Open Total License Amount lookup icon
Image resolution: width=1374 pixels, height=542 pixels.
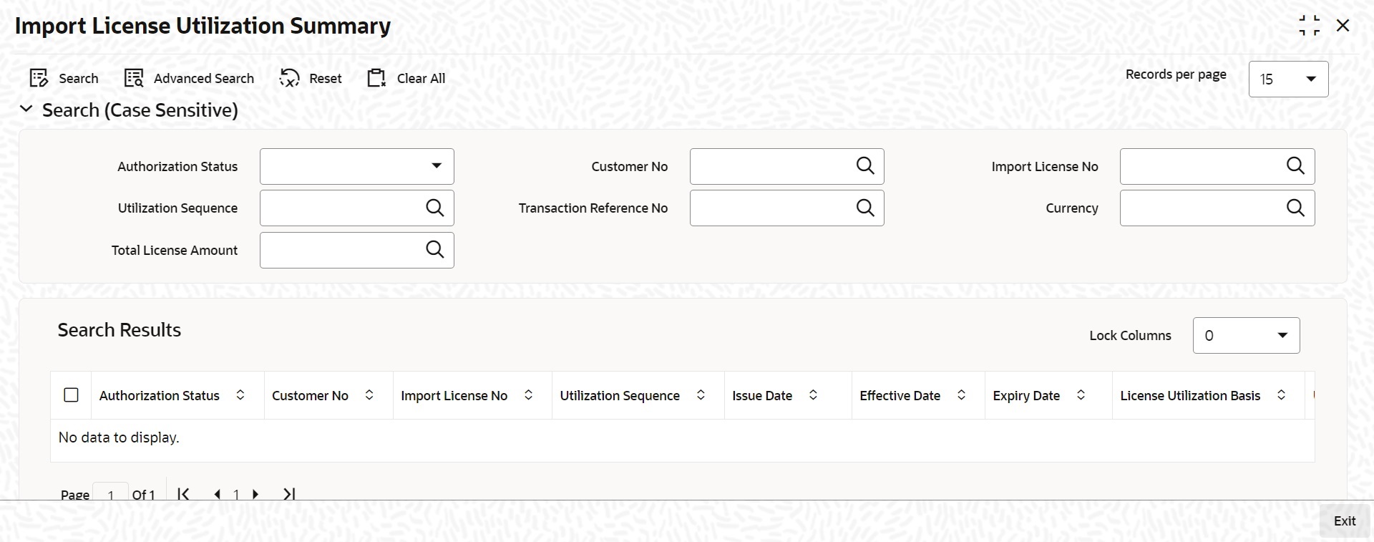tap(435, 249)
